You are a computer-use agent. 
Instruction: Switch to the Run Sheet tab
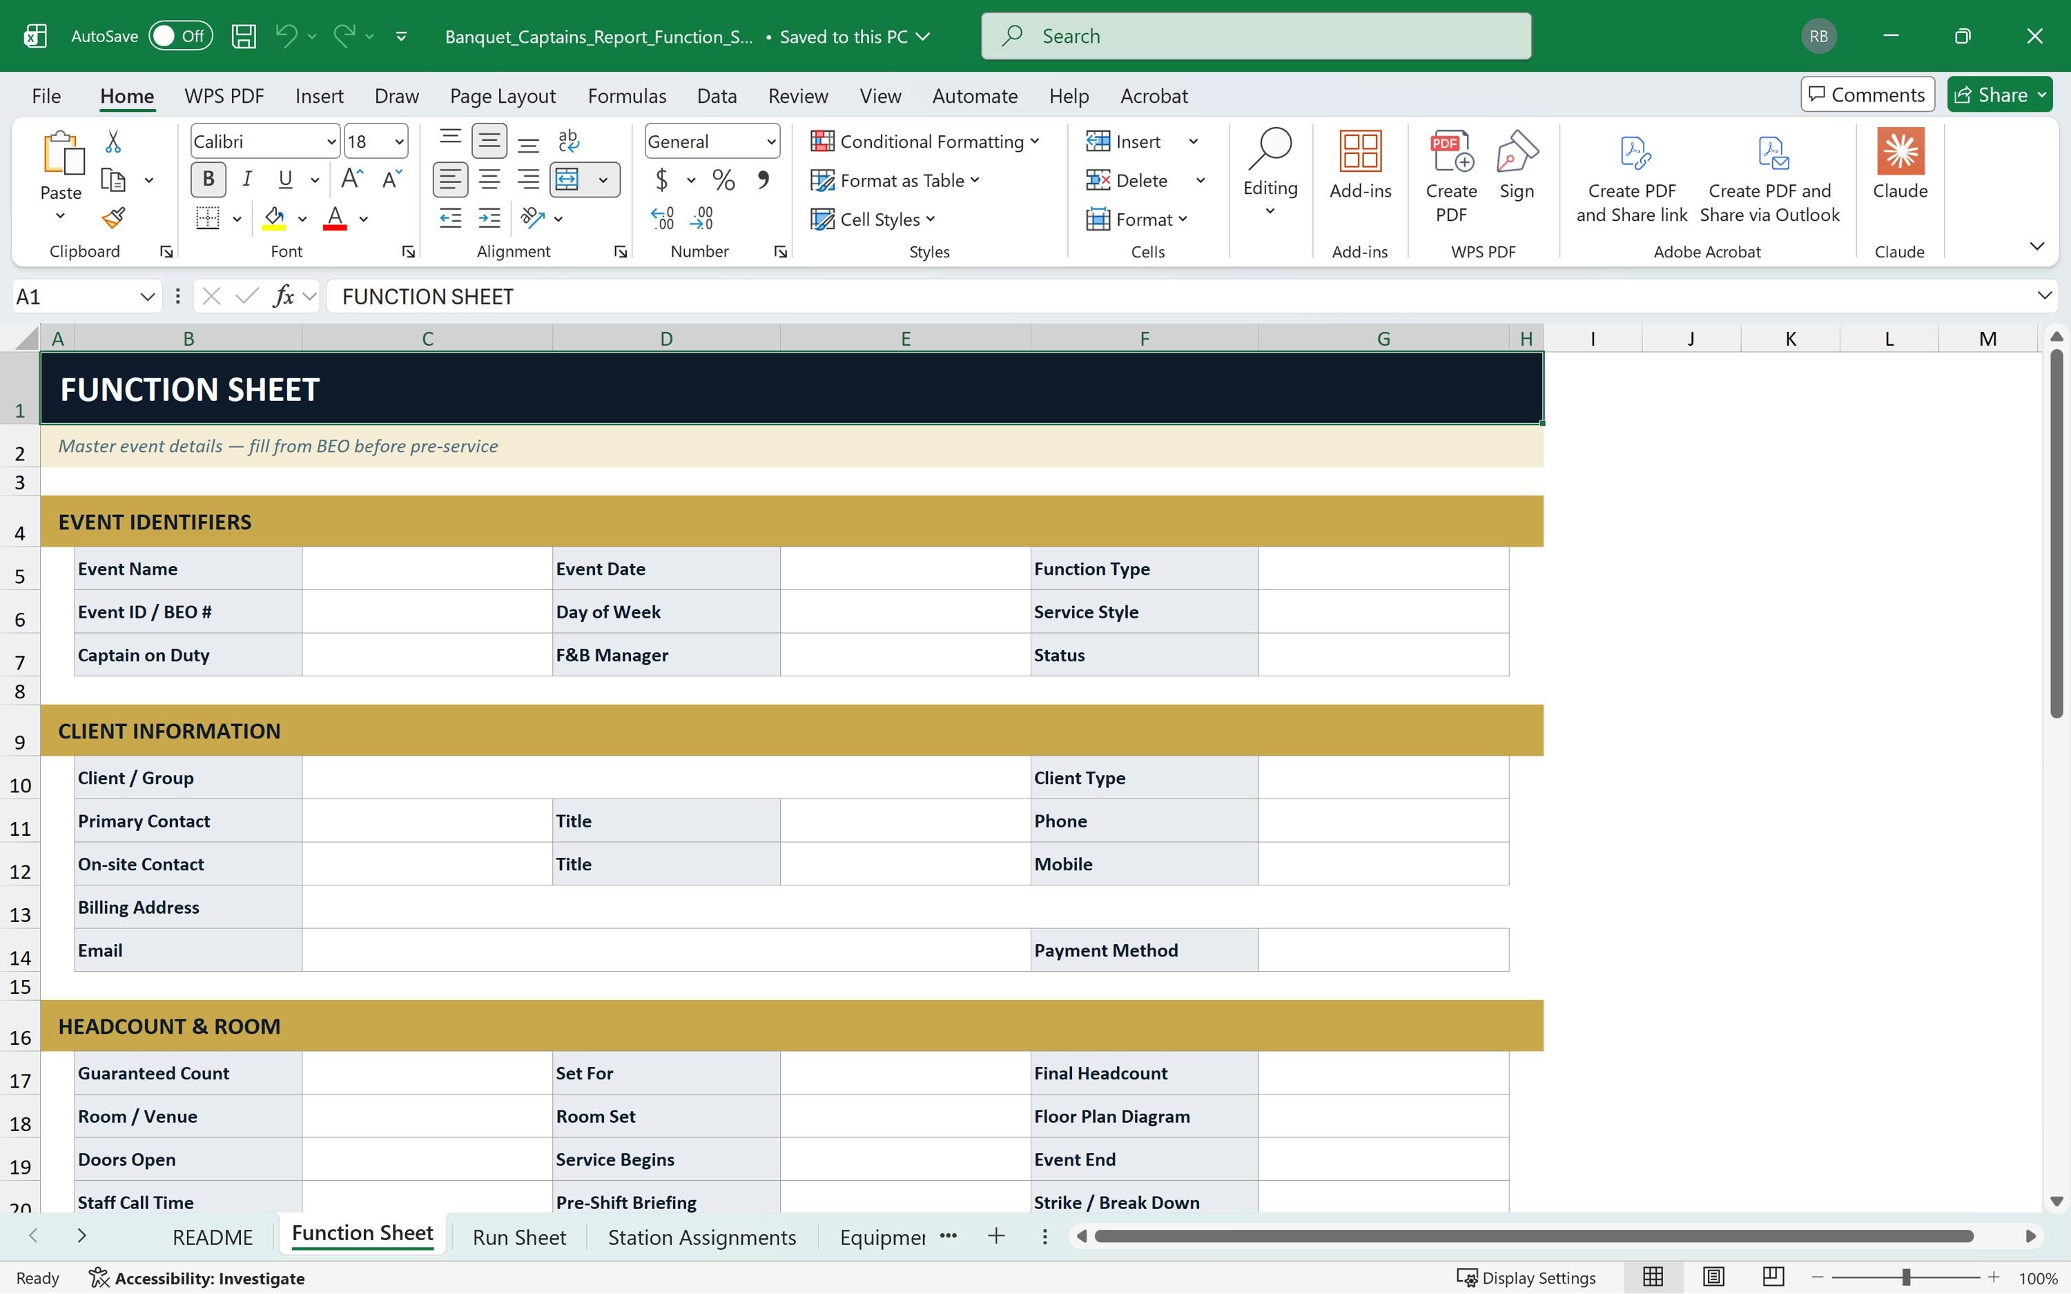click(518, 1237)
